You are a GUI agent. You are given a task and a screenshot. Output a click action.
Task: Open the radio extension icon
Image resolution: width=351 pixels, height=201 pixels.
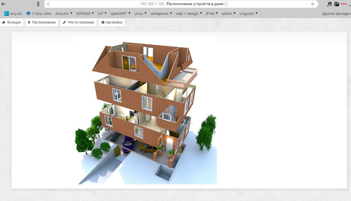point(337,4)
